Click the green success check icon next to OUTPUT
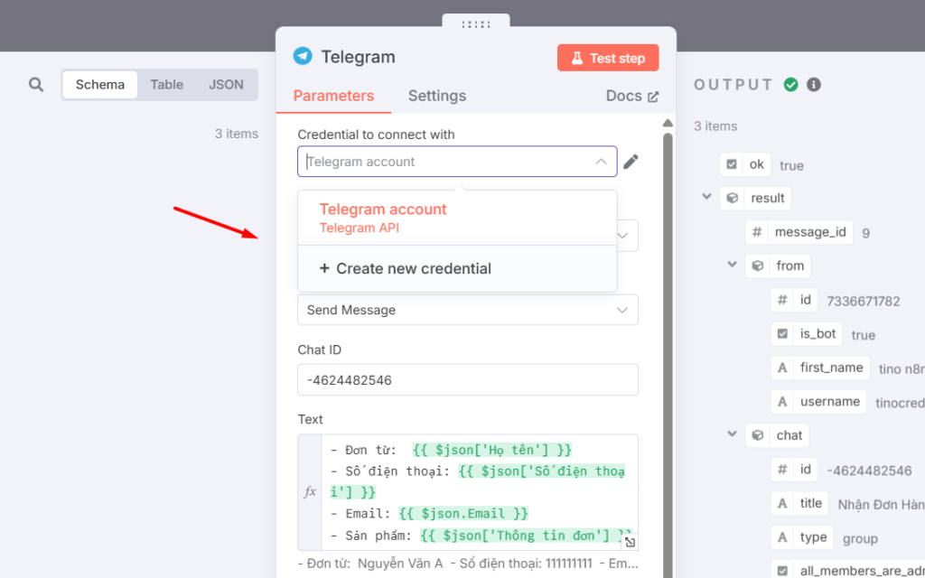Screen dimensions: 925x578 pyautogui.click(x=790, y=84)
